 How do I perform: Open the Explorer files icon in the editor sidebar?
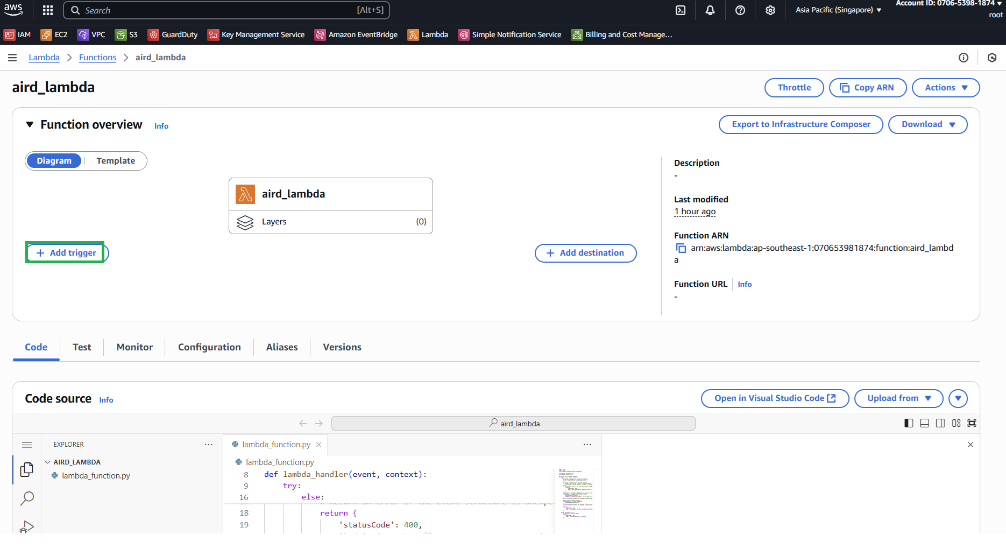27,469
